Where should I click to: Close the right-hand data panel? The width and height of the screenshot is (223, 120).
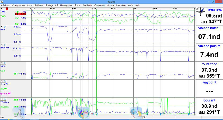pos(197,8)
